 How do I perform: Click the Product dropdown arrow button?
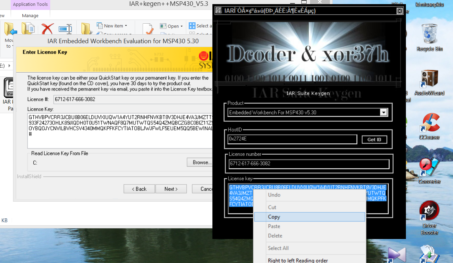(384, 112)
